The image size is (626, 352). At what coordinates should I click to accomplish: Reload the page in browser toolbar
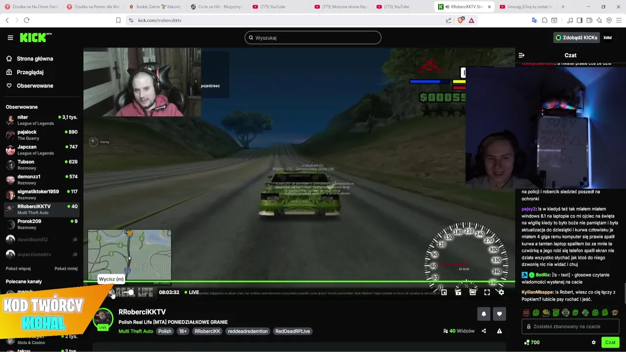(x=26, y=20)
